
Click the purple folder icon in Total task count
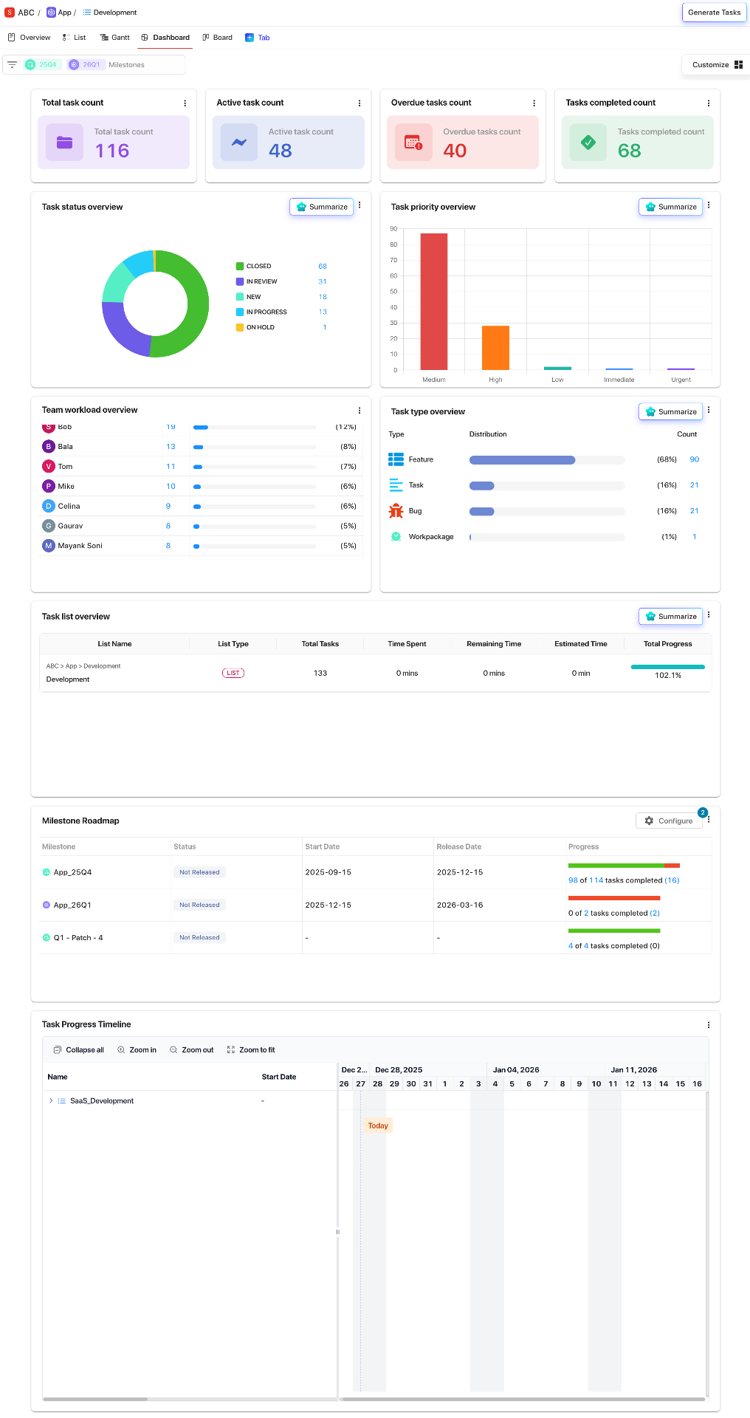pyautogui.click(x=64, y=143)
